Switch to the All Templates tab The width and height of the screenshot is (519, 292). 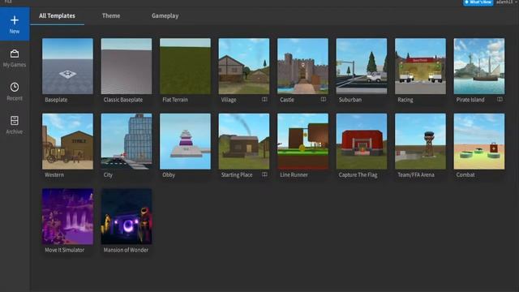pos(57,15)
